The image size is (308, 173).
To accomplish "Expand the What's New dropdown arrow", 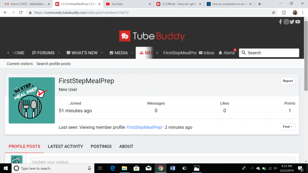I will [102, 53].
